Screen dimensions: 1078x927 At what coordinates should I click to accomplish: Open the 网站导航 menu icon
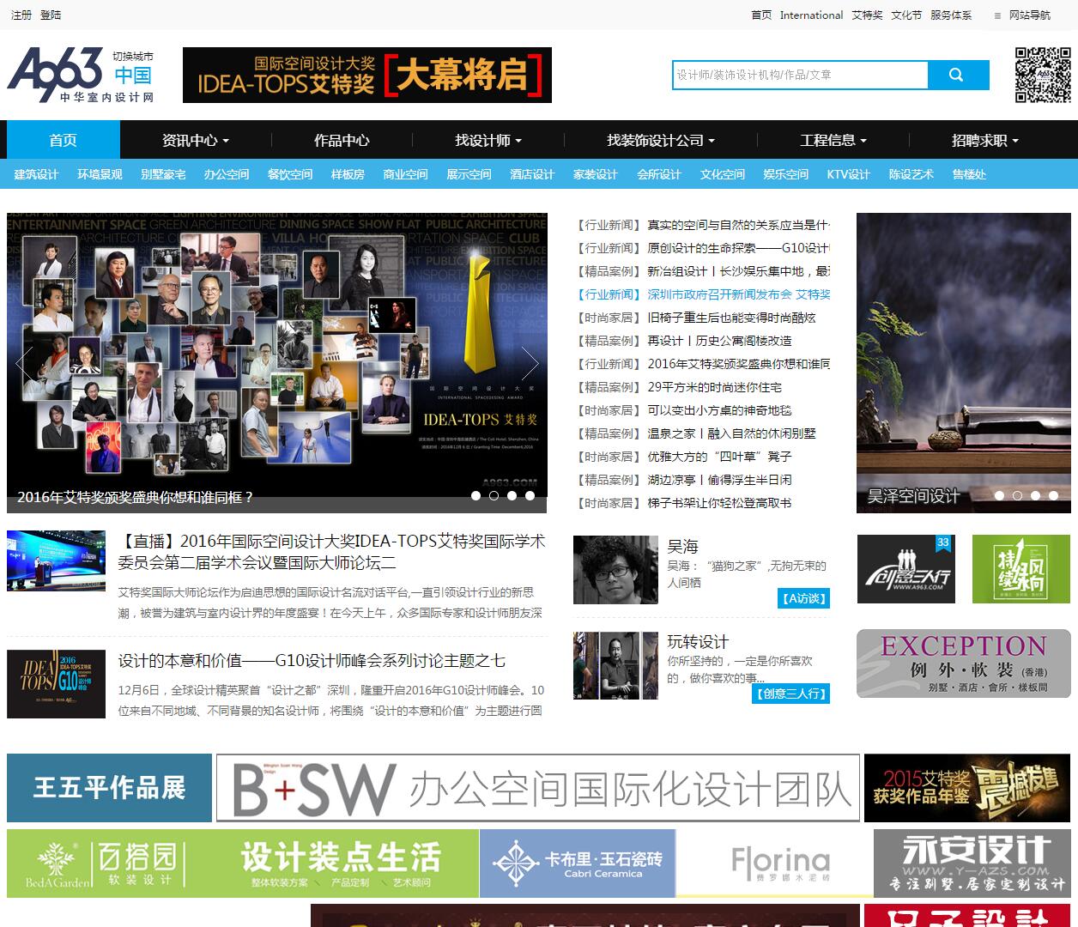click(997, 15)
